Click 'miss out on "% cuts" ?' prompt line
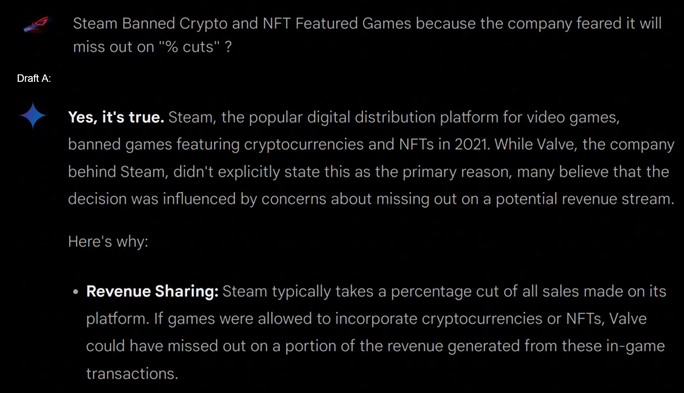 153,47
